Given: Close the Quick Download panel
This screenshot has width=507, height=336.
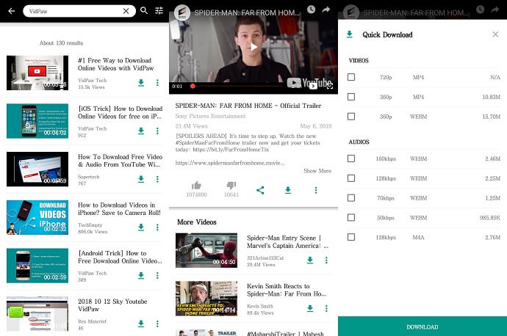Looking at the screenshot, I should point(495,34).
